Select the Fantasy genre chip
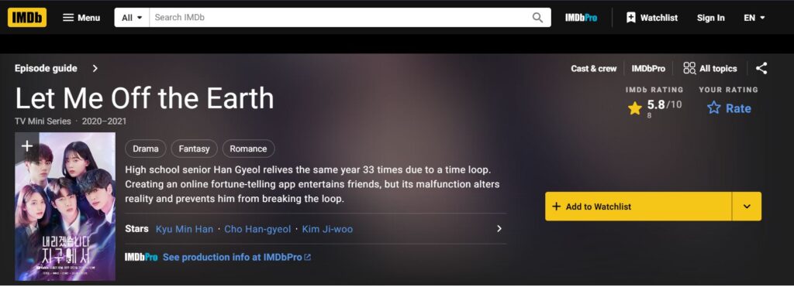Screen dimensions: 794x287 [194, 149]
